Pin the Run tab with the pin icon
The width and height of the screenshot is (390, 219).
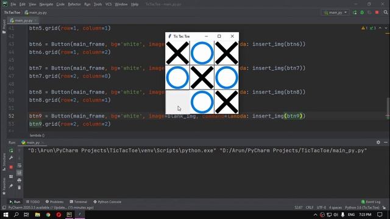11,186
